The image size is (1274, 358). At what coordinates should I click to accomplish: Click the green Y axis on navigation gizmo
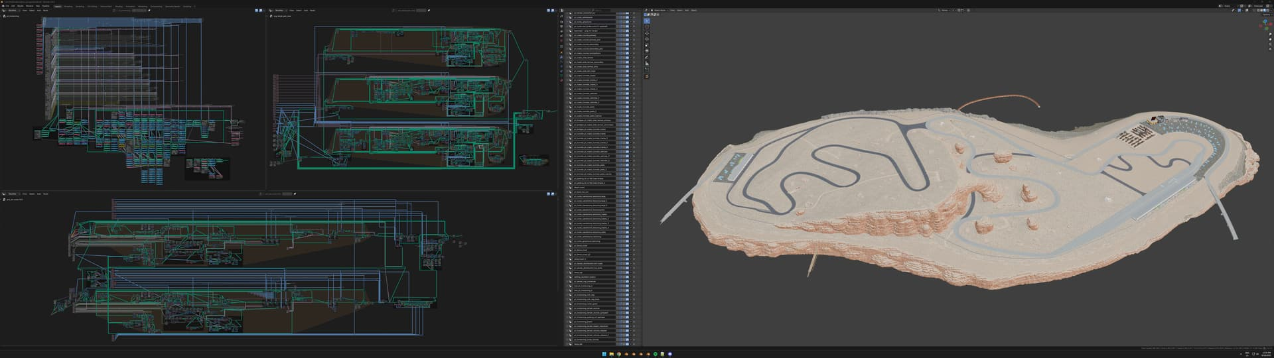click(x=1267, y=29)
